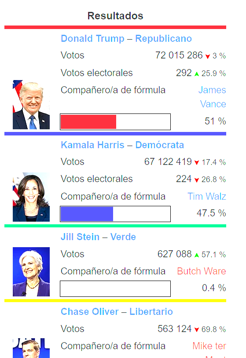Click the red down arrow beside 67 122 419

click(197, 163)
